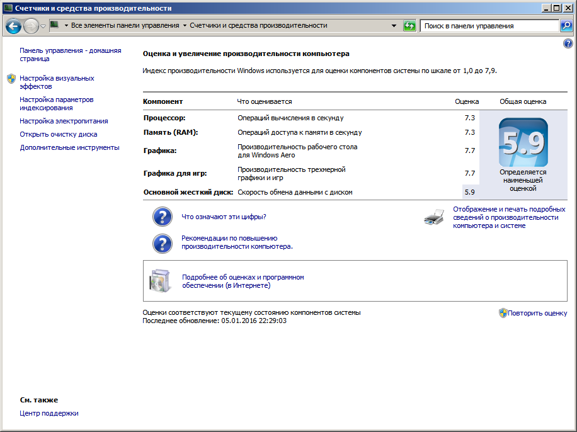Click the window title bar icon
This screenshot has height=432, width=577.
click(x=8, y=8)
